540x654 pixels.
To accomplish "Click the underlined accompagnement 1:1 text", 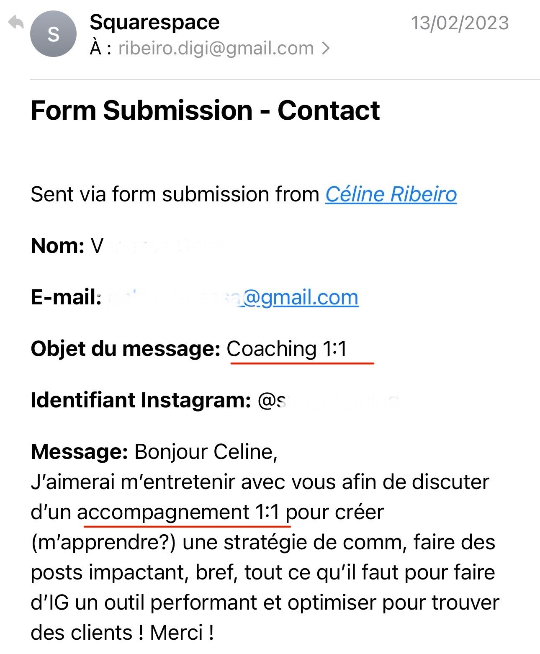I will [x=178, y=512].
